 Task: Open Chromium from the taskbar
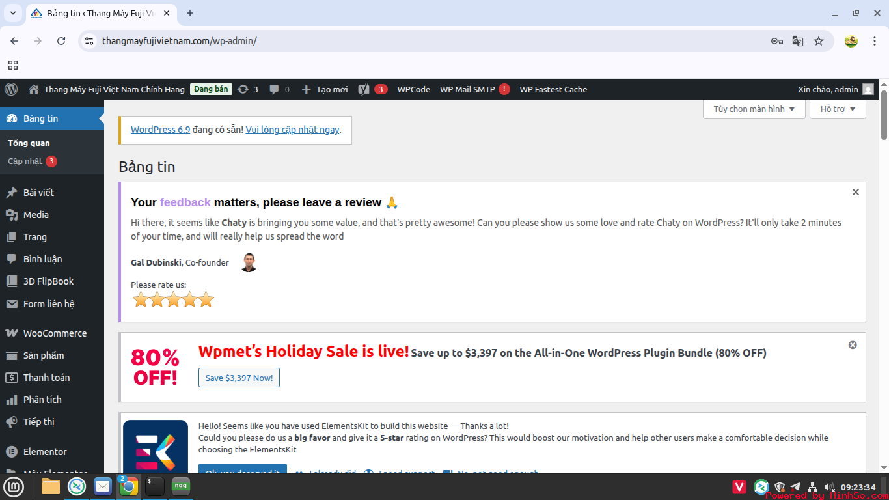click(x=129, y=486)
